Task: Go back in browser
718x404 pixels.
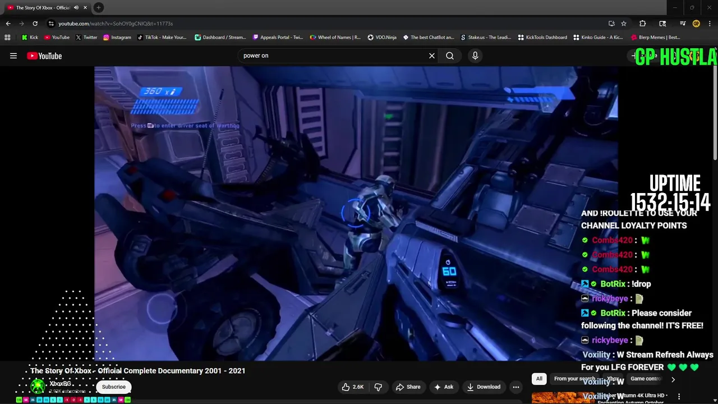Action: [8, 24]
